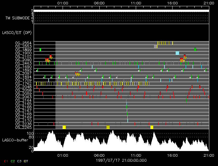The height and width of the screenshot is (166, 218).
Task: Select the last yellow block in OS_2265 row
Action: (152, 127)
